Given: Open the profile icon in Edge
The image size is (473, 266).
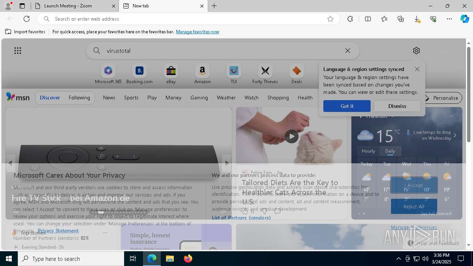Looking at the screenshot, I should point(8,6).
